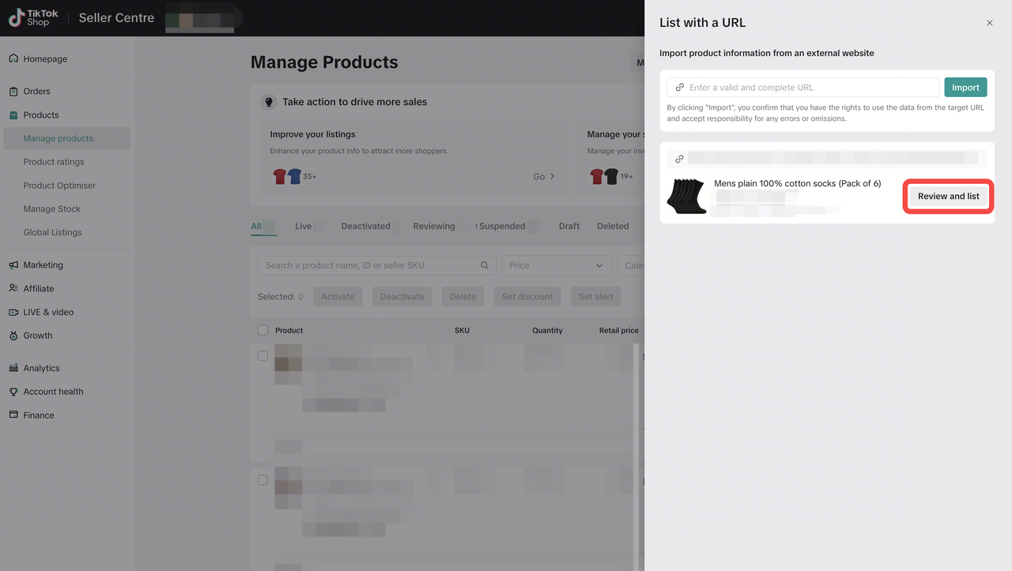Click the imported URL link icon
Viewport: 1012px width, 571px height.
coord(679,159)
